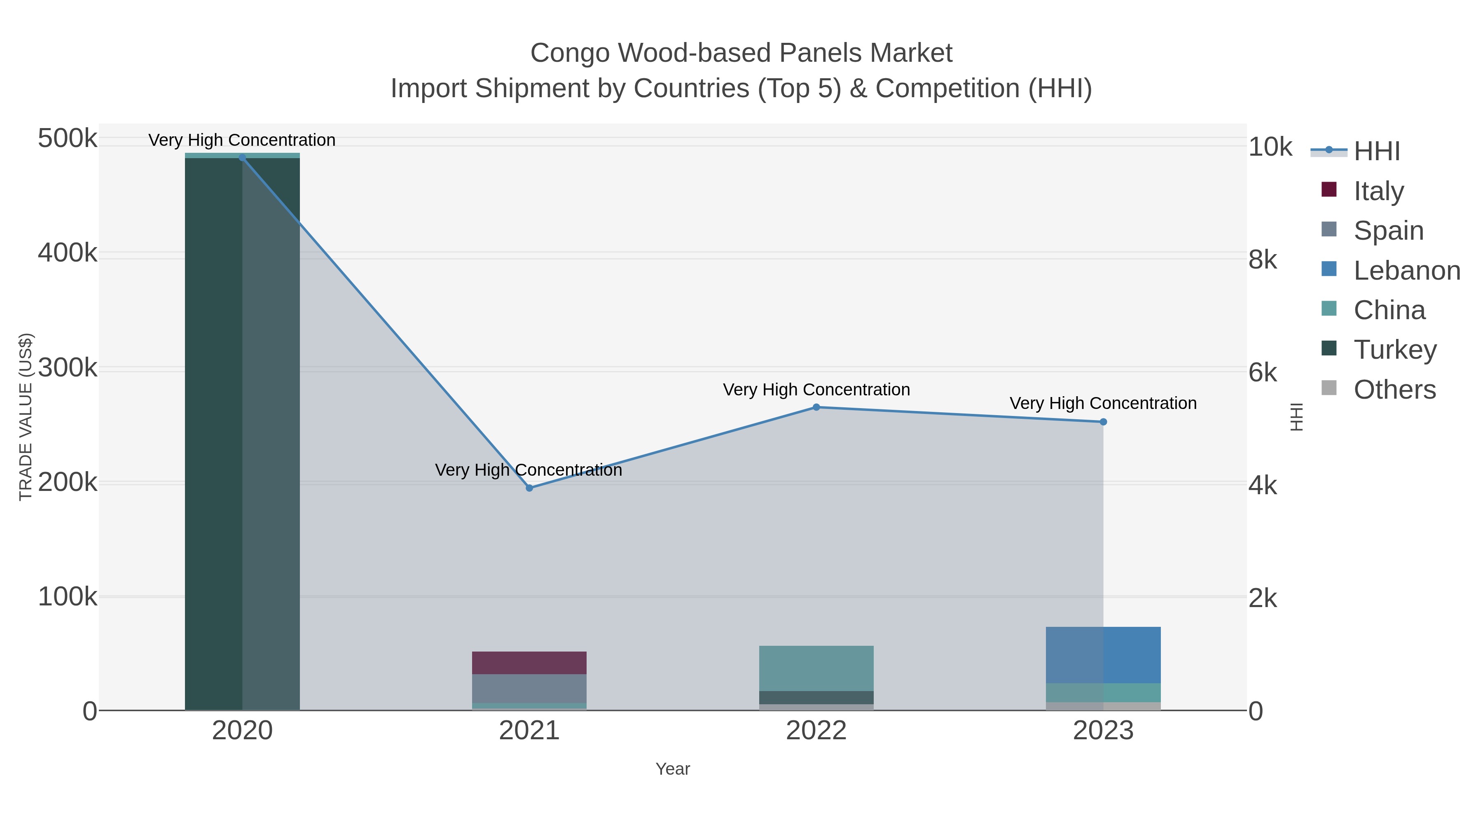Click the Spain bar segment for 2021

click(529, 689)
